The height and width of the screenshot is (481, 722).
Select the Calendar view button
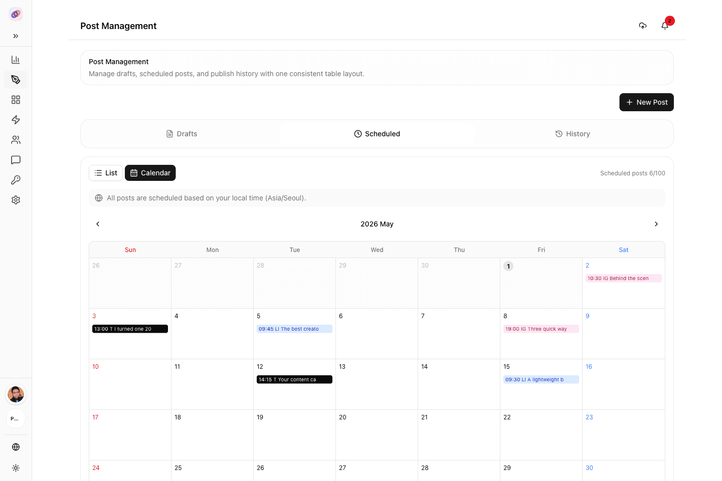[x=150, y=173]
